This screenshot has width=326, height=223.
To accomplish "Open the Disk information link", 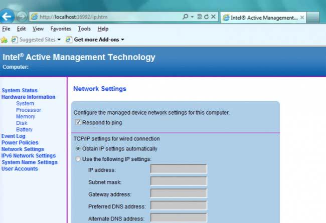I will coord(22,123).
